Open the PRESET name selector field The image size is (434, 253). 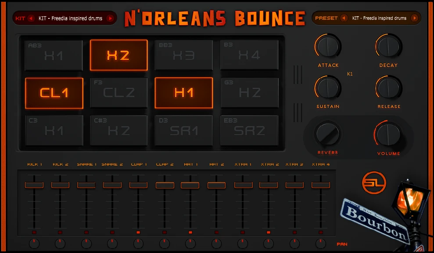click(379, 18)
